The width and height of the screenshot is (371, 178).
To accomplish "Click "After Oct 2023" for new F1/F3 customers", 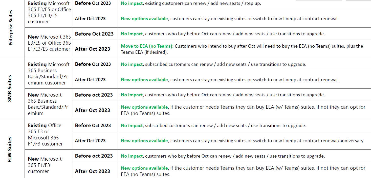I will [93, 171].
